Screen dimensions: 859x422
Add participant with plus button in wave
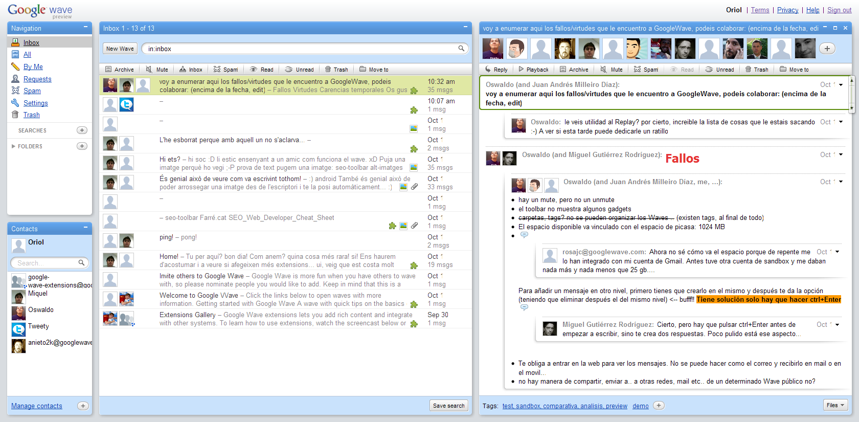(x=827, y=49)
